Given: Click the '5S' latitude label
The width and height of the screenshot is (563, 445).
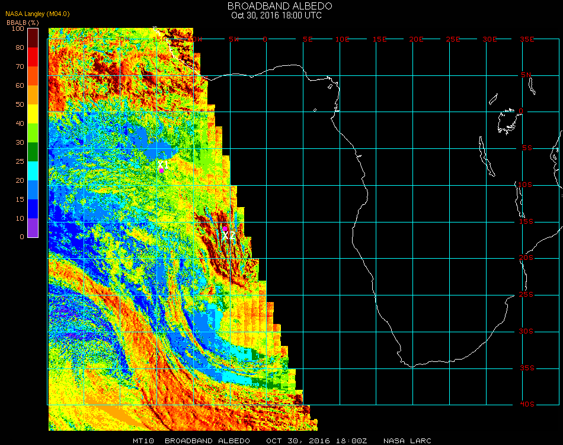Looking at the screenshot, I should tap(527, 148).
